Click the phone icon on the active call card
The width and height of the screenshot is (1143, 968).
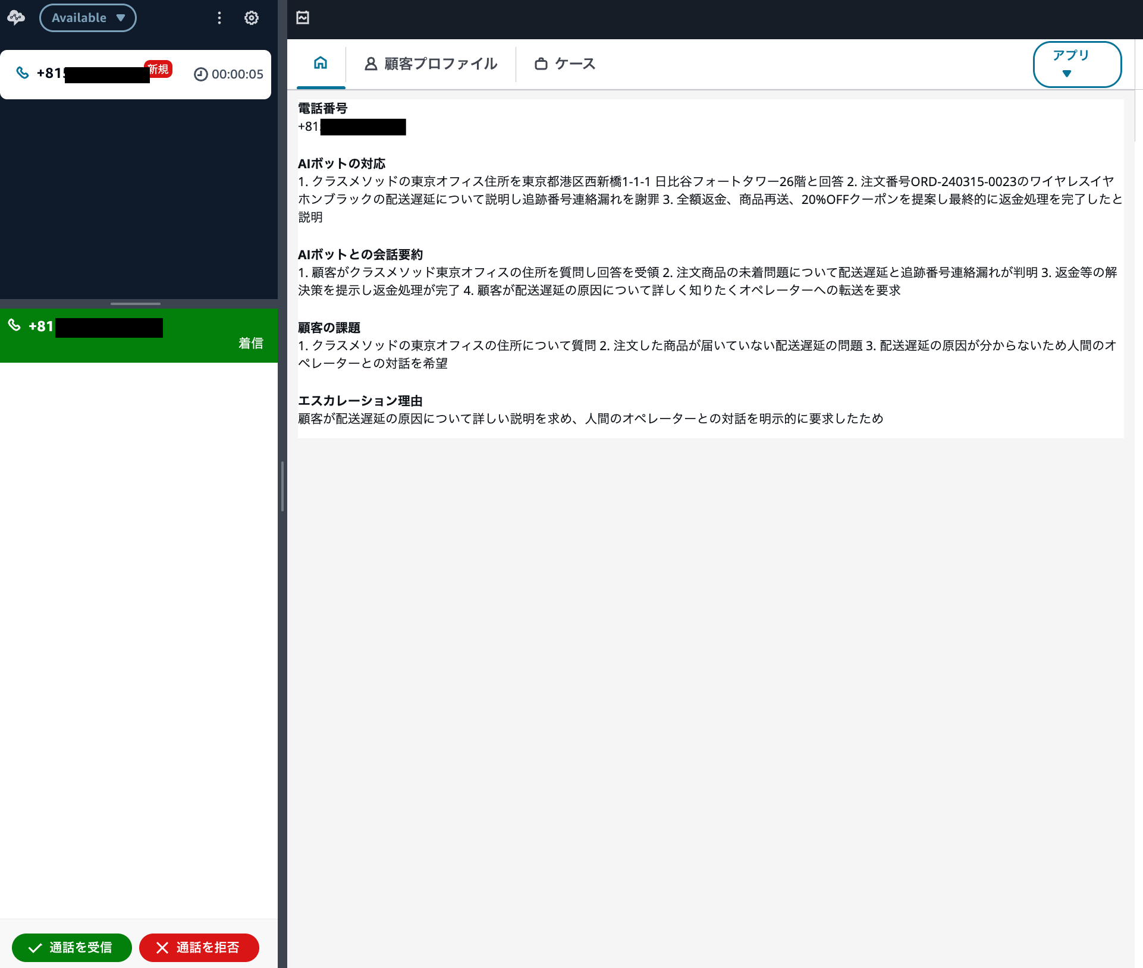[23, 73]
